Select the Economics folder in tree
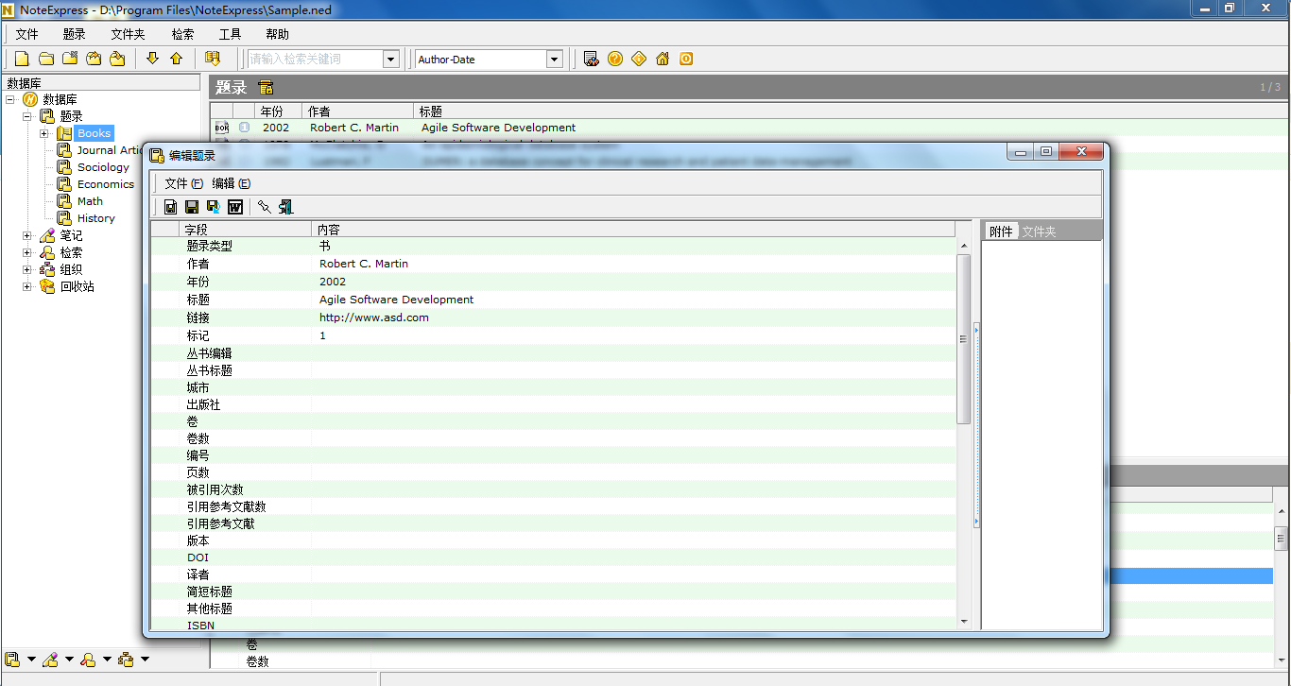 point(106,184)
